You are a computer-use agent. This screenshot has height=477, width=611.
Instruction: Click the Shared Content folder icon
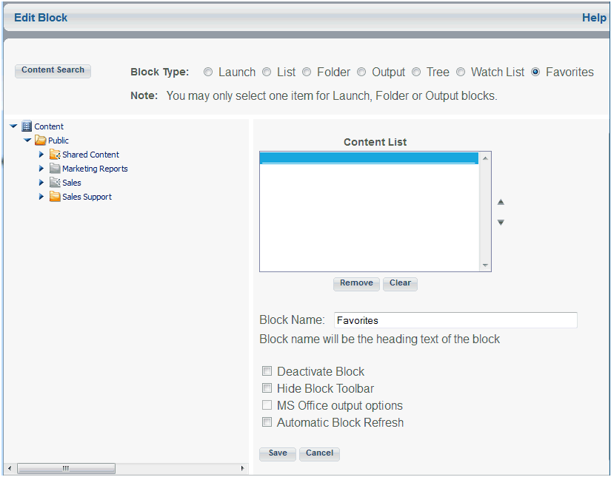coord(55,155)
